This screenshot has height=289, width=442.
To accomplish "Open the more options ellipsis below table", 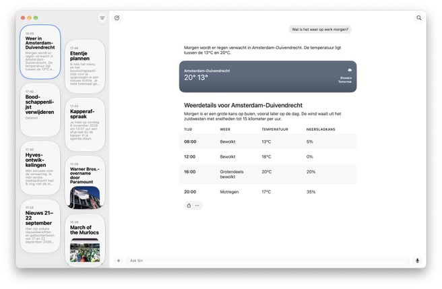I will pyautogui.click(x=197, y=205).
